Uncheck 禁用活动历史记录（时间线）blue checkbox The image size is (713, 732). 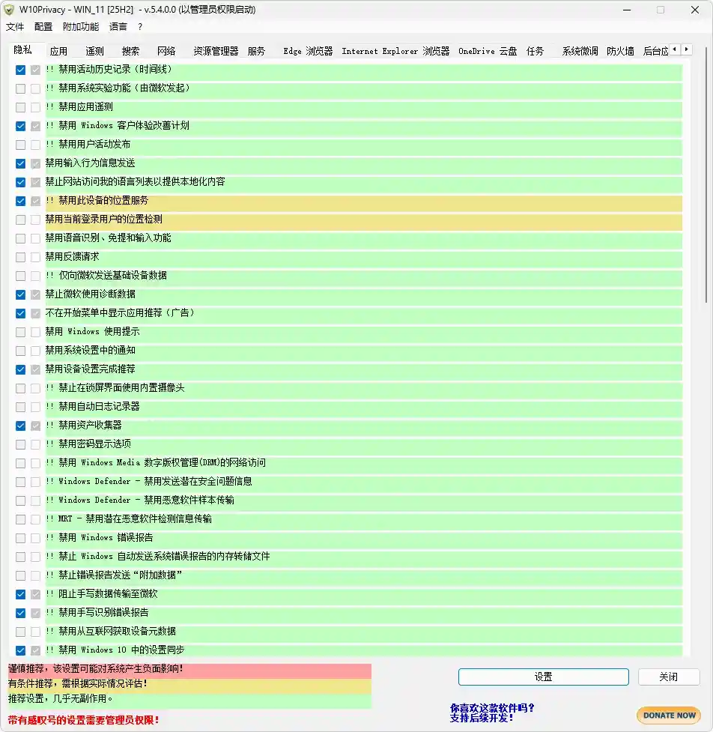coord(20,70)
